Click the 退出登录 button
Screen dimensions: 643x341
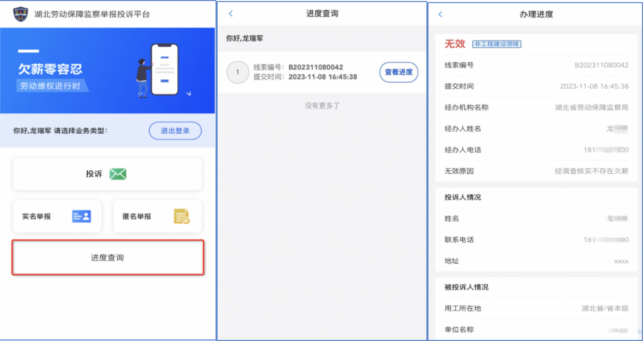tap(175, 131)
